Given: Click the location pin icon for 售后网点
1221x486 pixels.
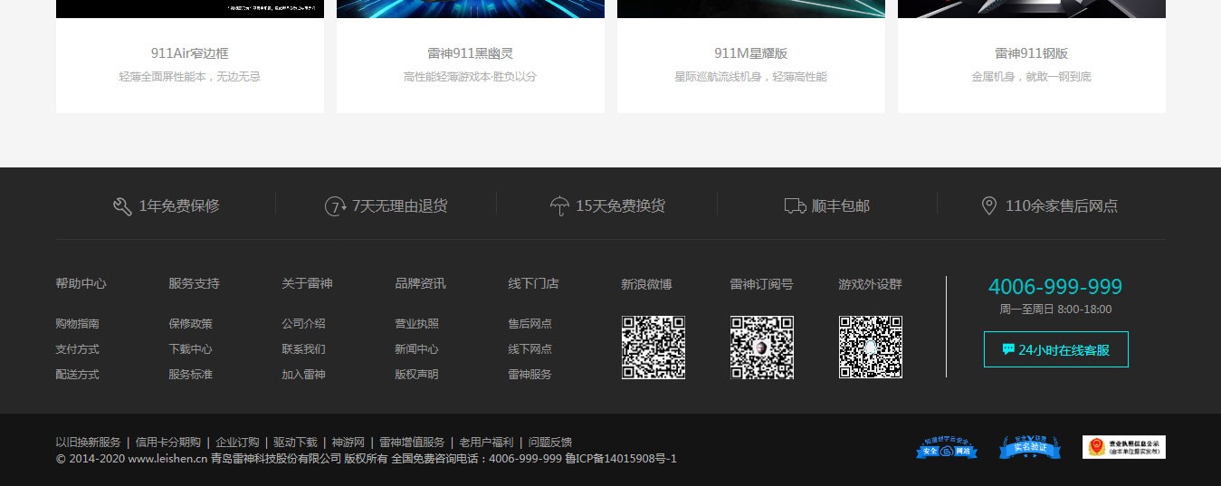Looking at the screenshot, I should 989,206.
